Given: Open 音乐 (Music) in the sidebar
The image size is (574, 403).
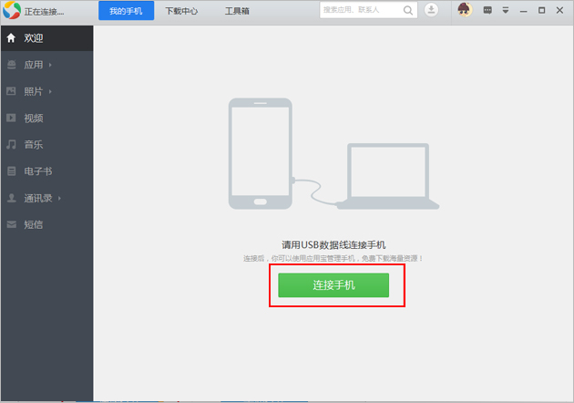Looking at the screenshot, I should point(33,144).
